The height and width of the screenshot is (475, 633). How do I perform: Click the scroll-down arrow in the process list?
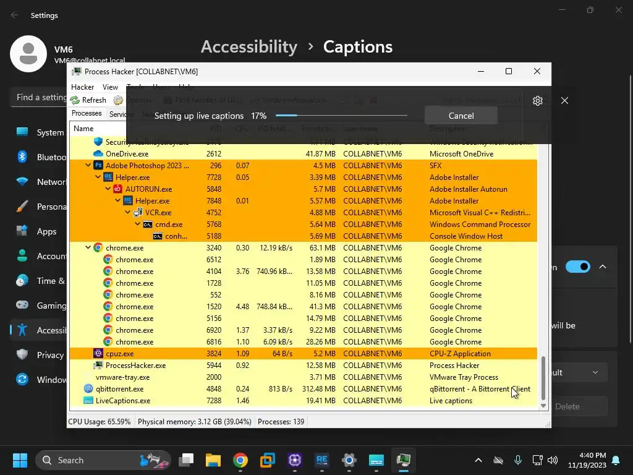(543, 406)
